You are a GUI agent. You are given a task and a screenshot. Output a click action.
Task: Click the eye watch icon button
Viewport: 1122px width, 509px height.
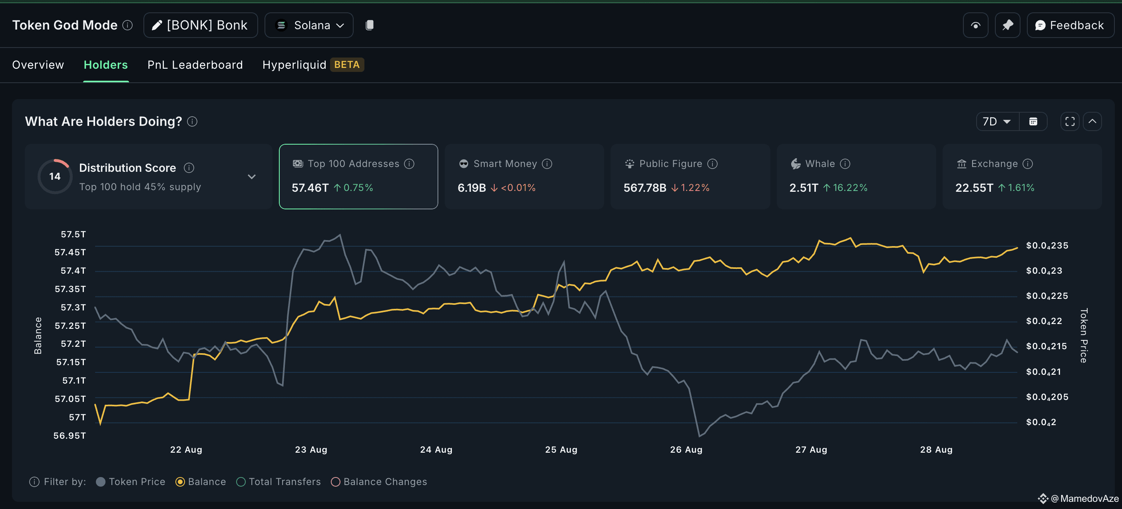click(x=976, y=25)
